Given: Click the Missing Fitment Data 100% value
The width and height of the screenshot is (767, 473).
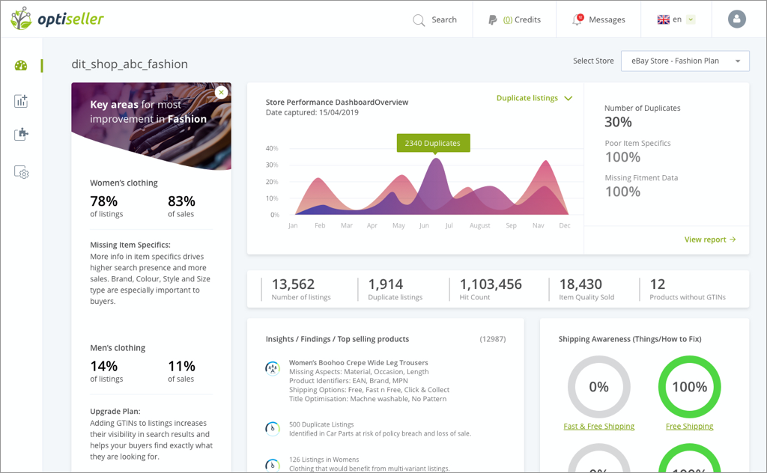Looking at the screenshot, I should click(x=622, y=192).
